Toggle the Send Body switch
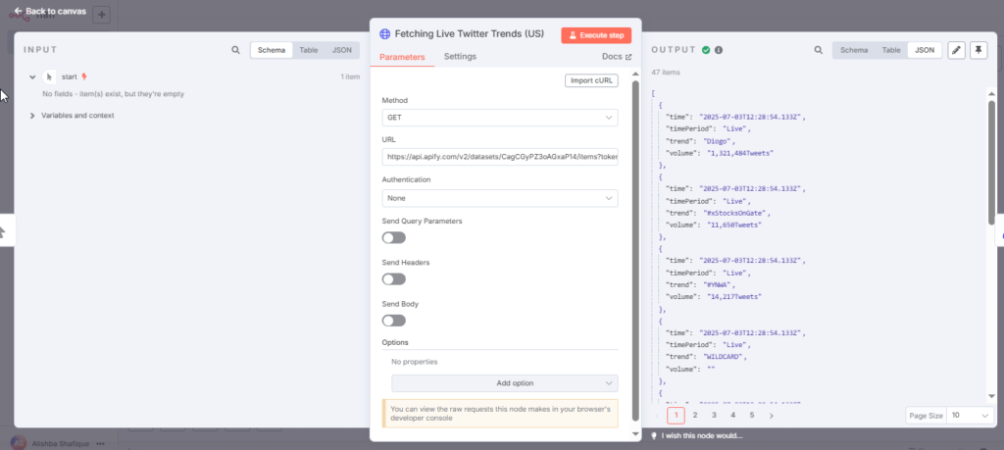This screenshot has height=450, width=1004. pyautogui.click(x=394, y=321)
